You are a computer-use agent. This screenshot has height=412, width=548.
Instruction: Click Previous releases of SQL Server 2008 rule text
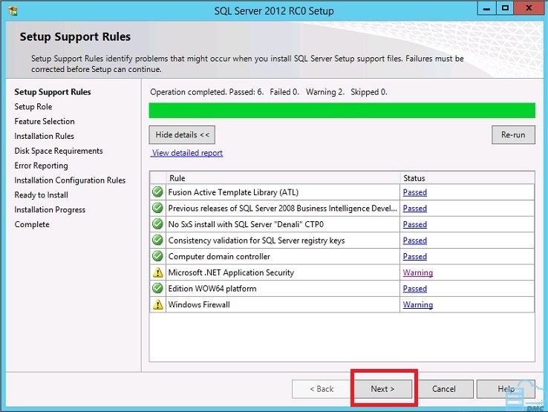tap(282, 209)
